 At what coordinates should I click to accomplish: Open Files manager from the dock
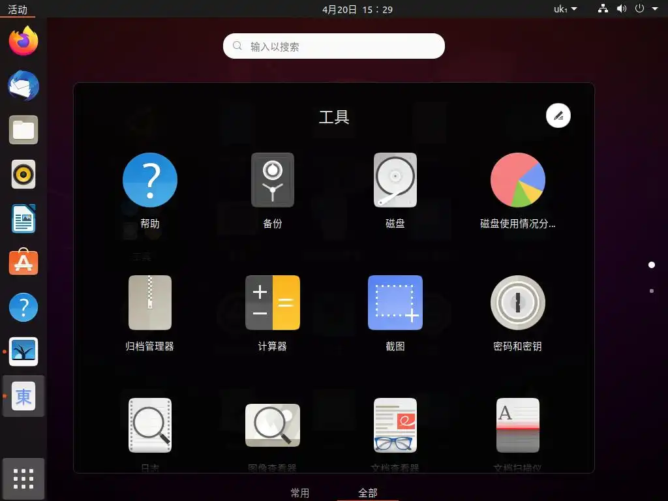pos(23,130)
